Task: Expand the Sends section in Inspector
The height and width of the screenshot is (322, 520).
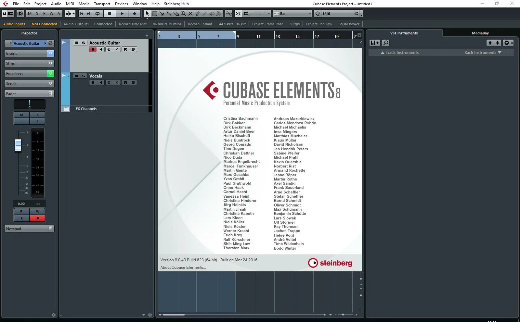Action: click(x=26, y=84)
